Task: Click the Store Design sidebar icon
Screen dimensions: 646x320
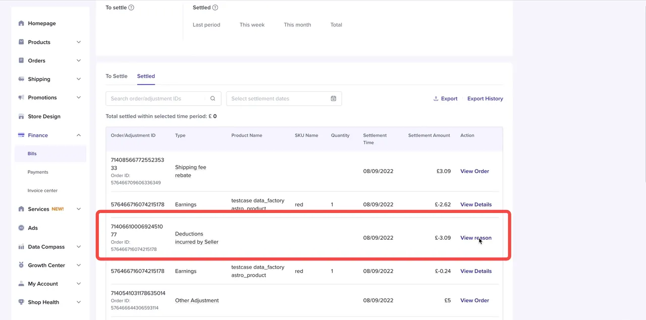Action: 21,117
